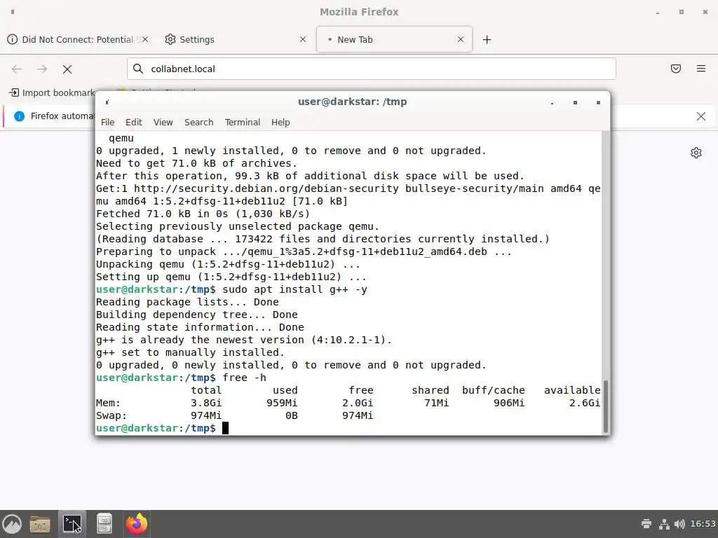
Task: Go back in Firefox
Action: 17,69
